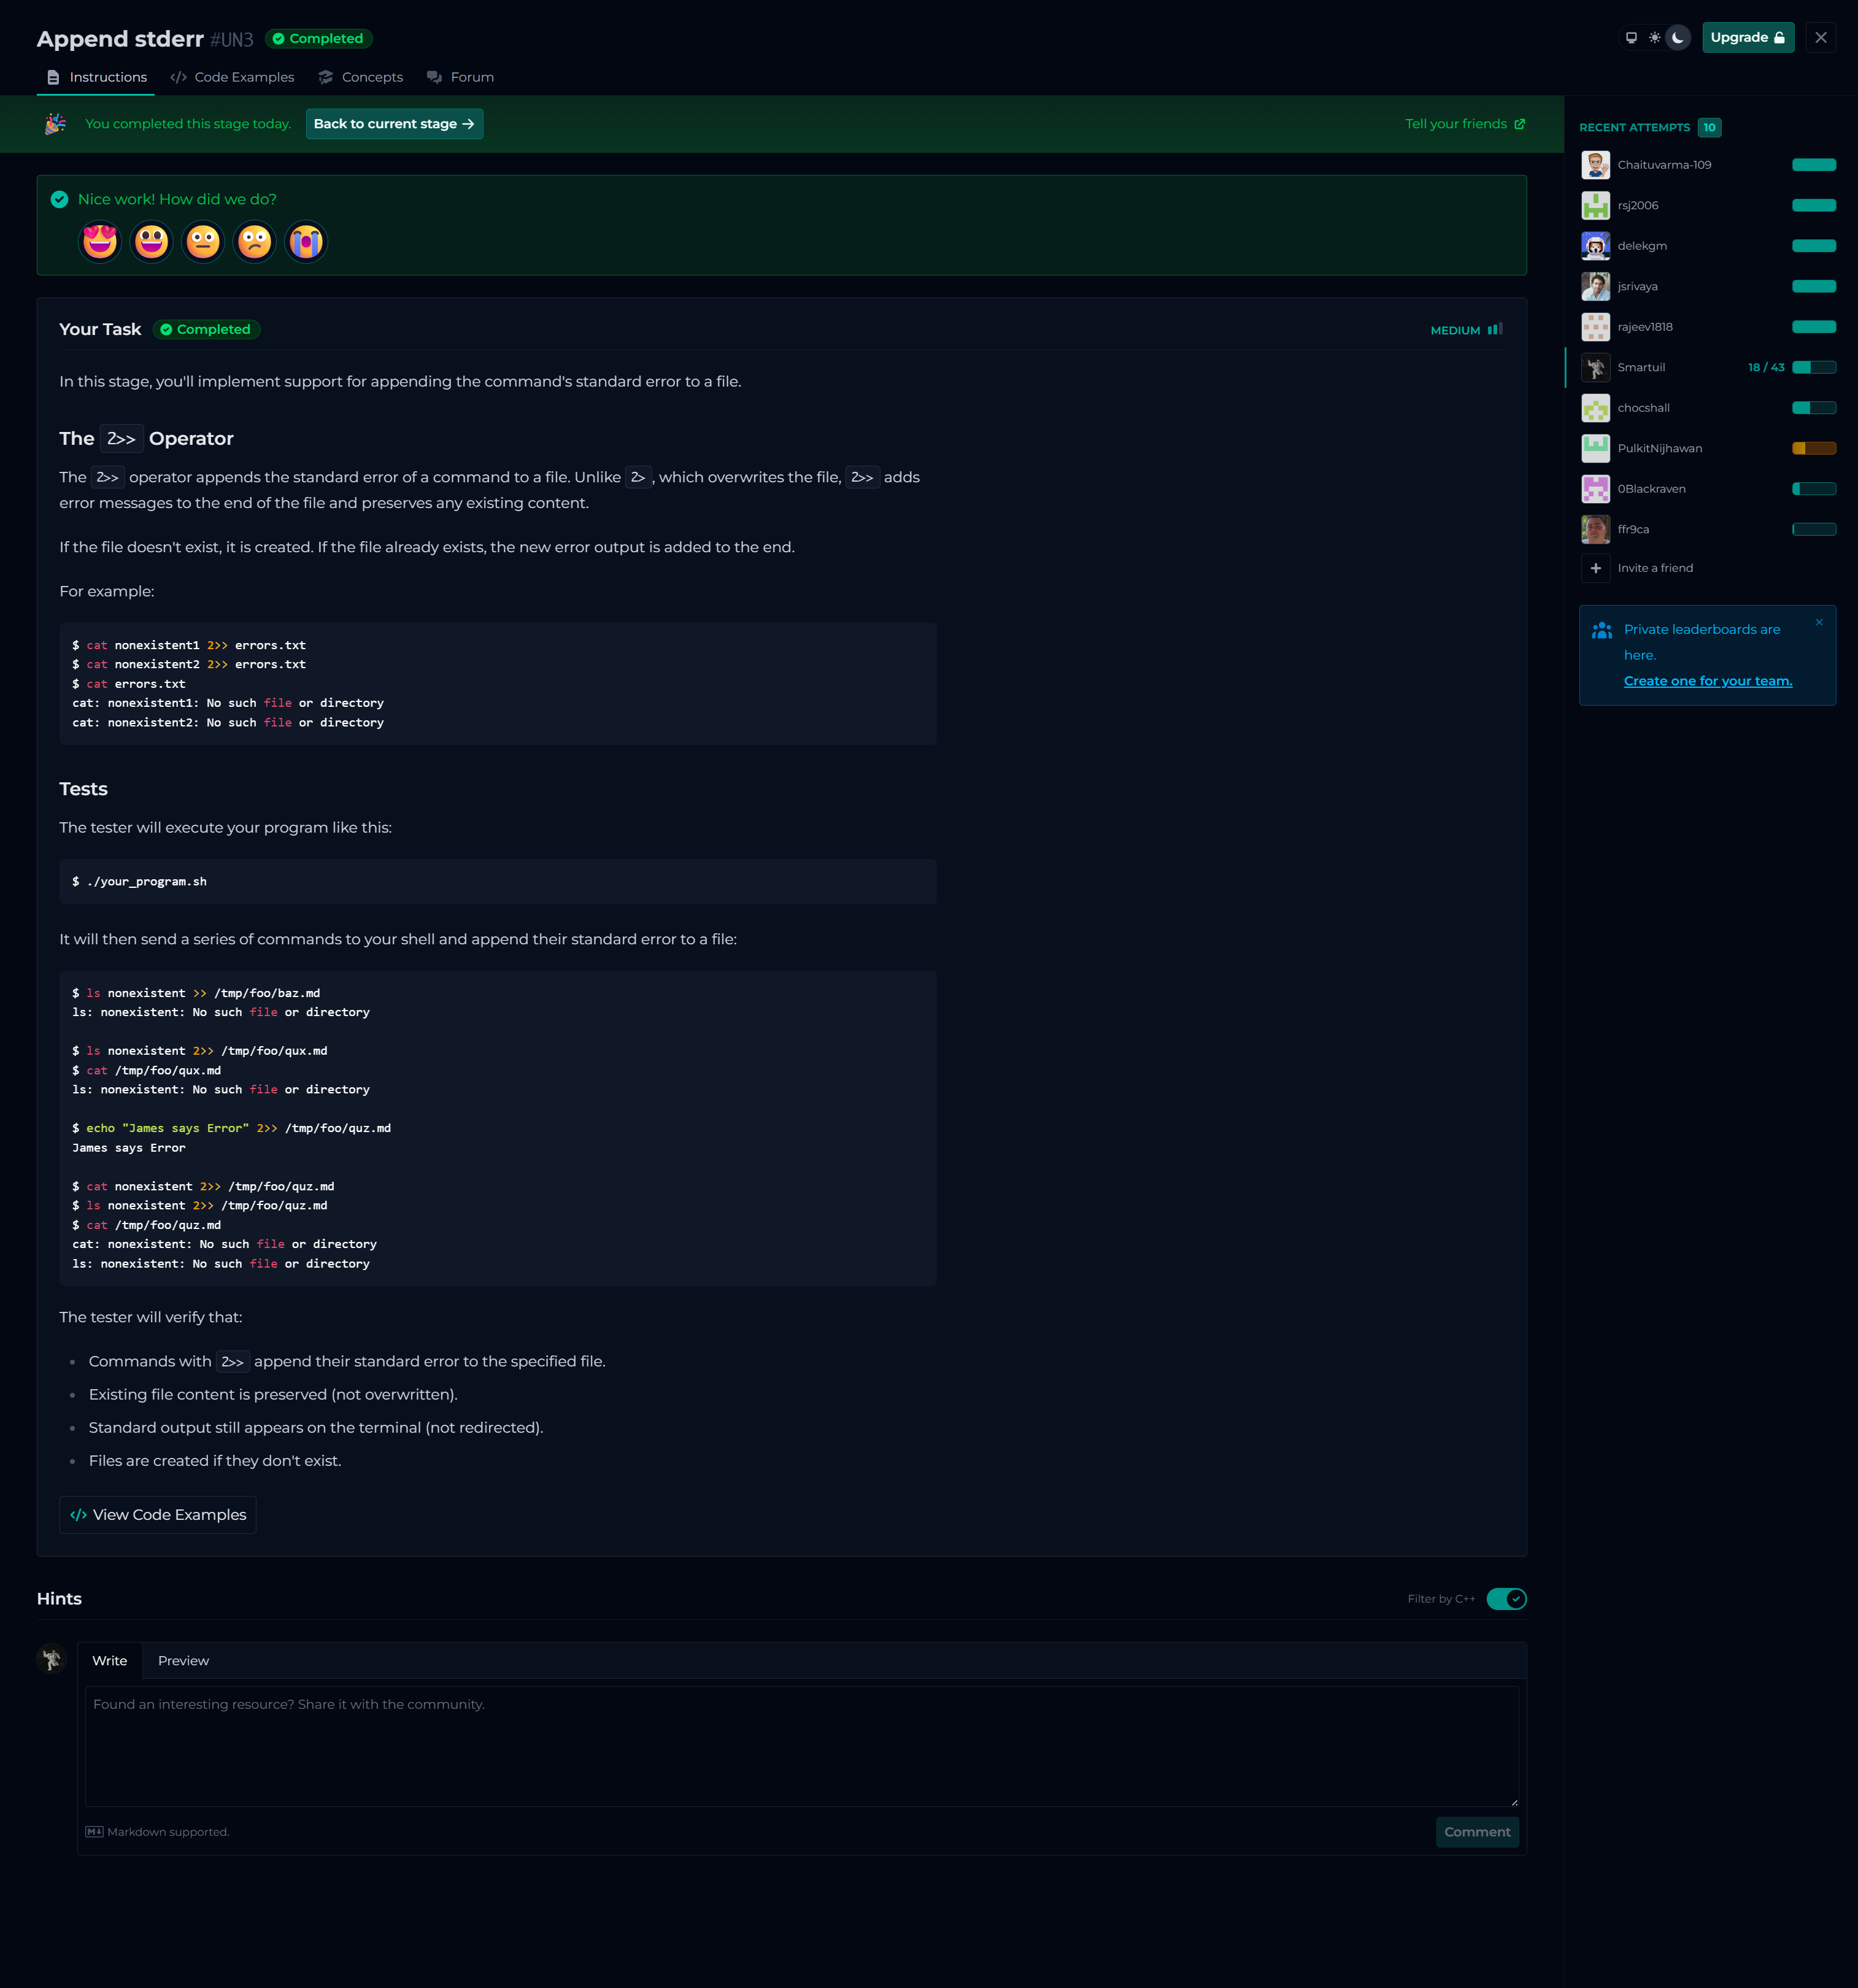Select the crying emoji feedback
This screenshot has height=1988, width=1858.
pyautogui.click(x=306, y=242)
